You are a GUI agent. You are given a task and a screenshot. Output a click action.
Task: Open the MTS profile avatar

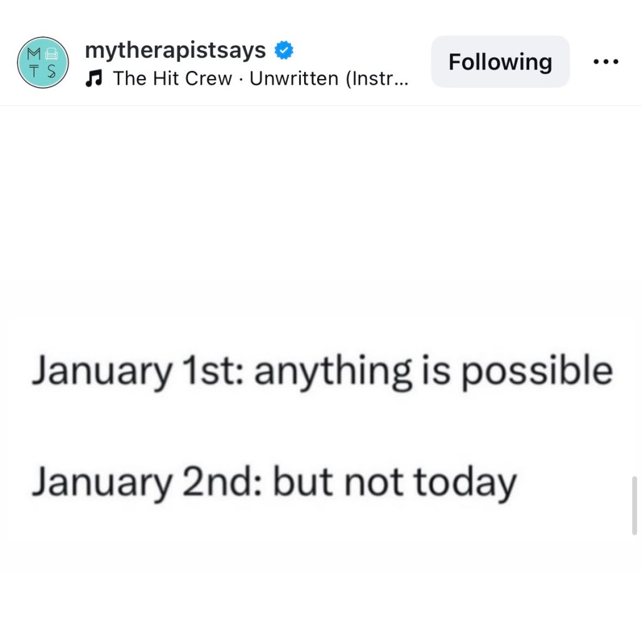43,62
